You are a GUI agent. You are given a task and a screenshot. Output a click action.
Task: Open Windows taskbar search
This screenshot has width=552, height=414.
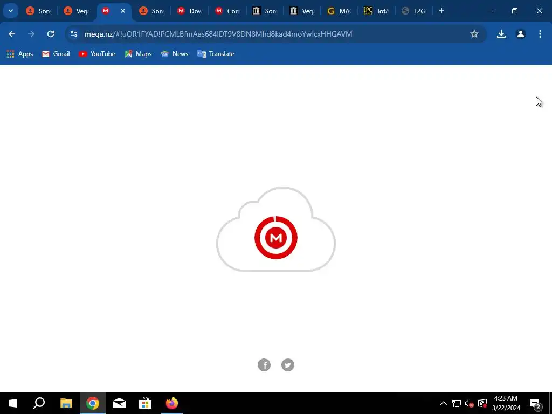pyautogui.click(x=39, y=403)
